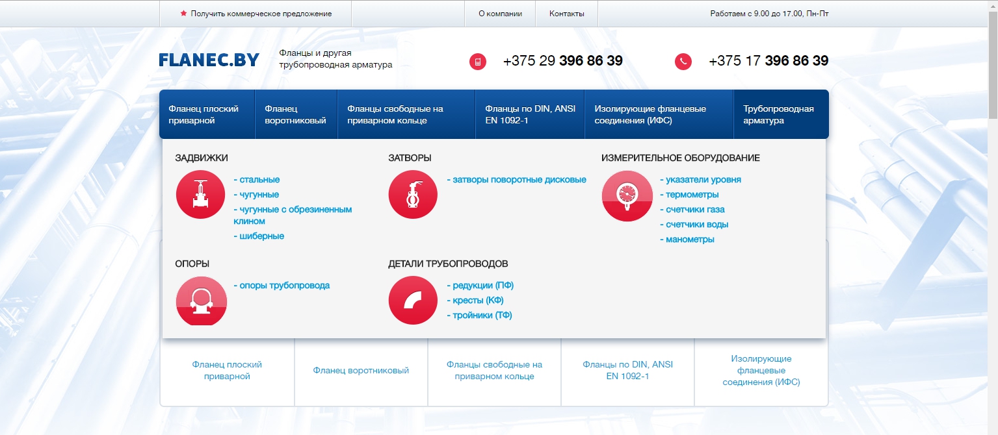This screenshot has height=435, width=998.
Task: Click the FLANEC.BY logo
Action: click(209, 60)
